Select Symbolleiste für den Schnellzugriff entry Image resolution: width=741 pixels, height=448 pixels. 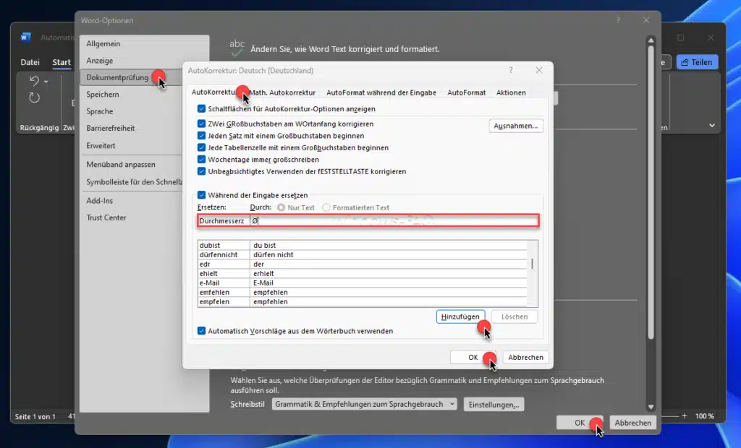point(132,182)
